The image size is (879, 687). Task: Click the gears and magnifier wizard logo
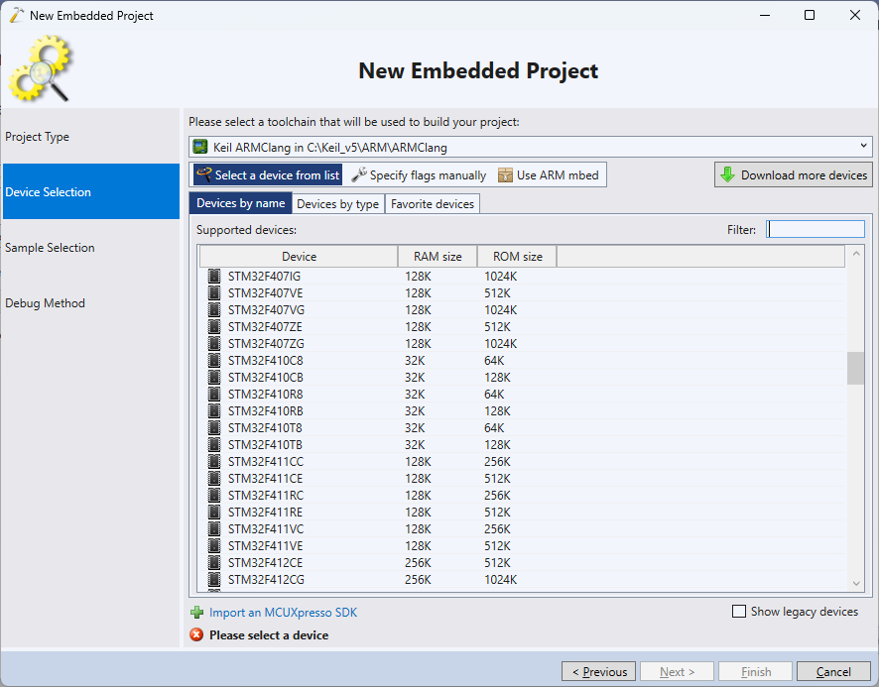(x=40, y=69)
